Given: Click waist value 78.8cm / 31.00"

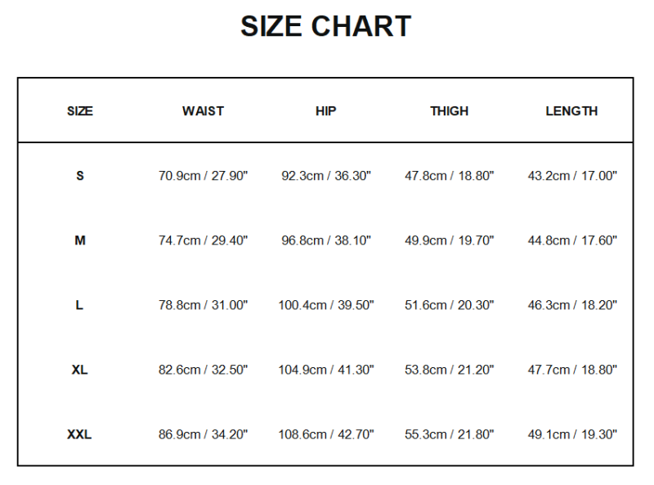Looking at the screenshot, I should [x=203, y=305].
